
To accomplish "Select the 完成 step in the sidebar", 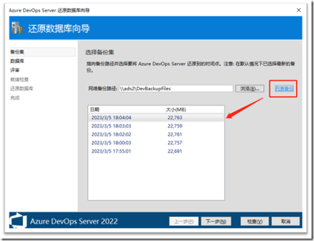I will click(x=15, y=98).
